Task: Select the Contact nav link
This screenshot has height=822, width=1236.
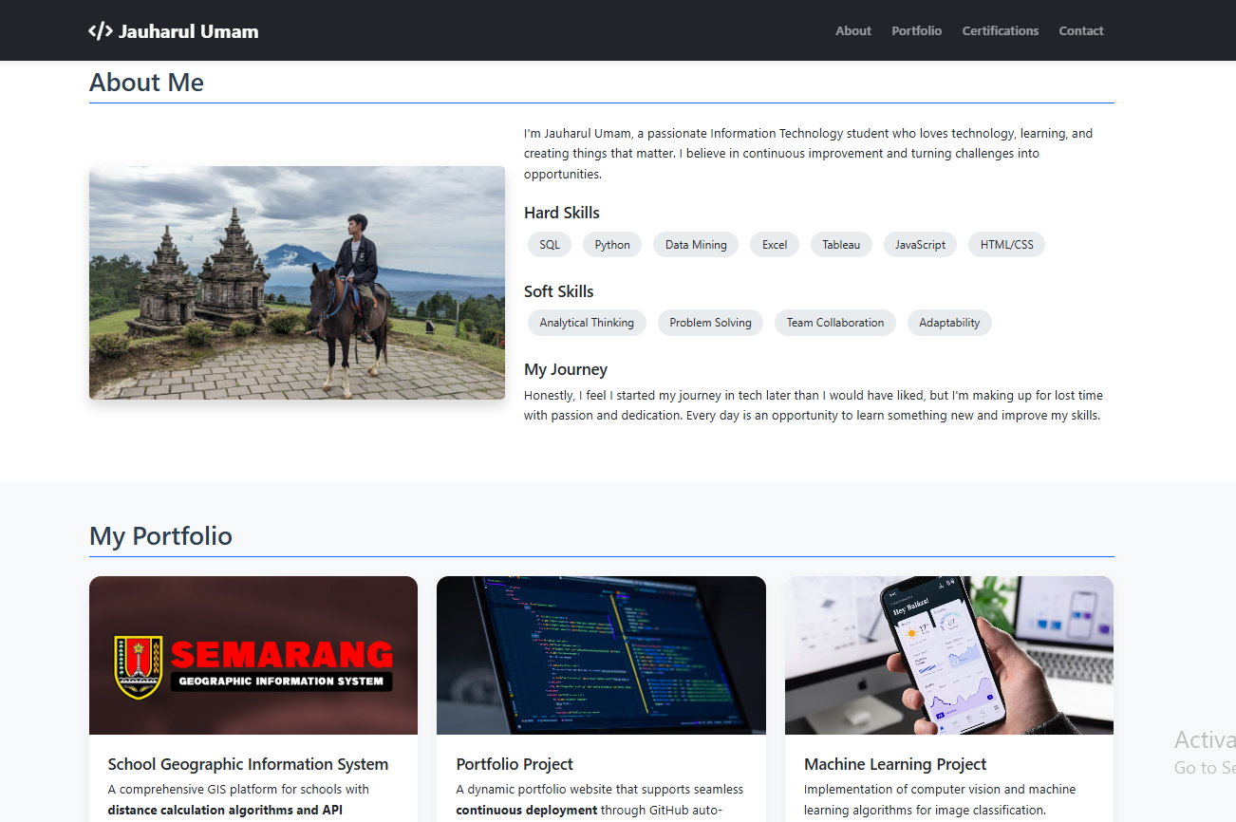Action: click(x=1080, y=31)
